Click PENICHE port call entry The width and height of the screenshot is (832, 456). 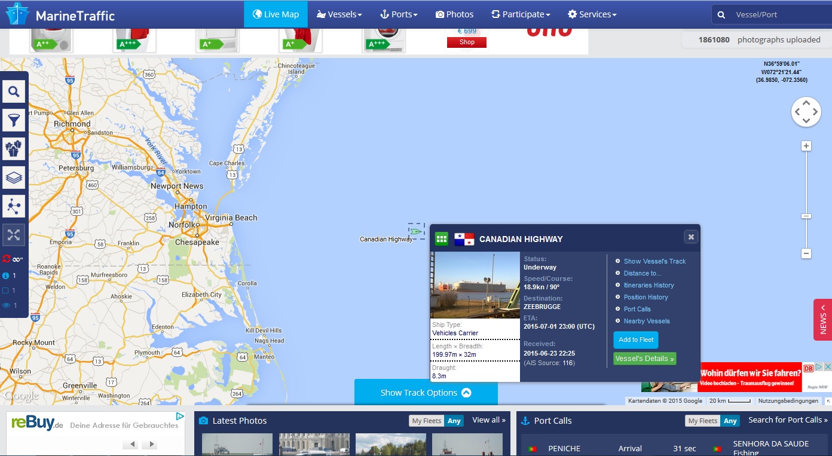(x=564, y=448)
